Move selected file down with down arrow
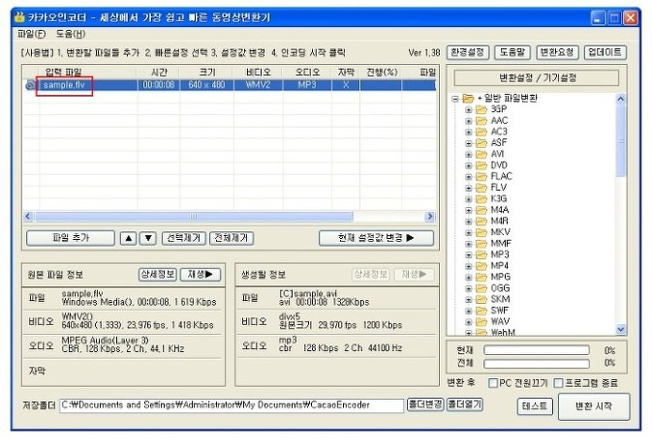The height and width of the screenshot is (447, 652). pyautogui.click(x=148, y=238)
